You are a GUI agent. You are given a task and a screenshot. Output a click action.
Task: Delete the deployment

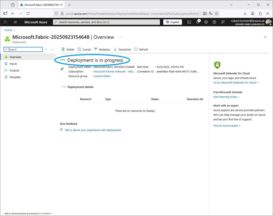click(x=68, y=49)
